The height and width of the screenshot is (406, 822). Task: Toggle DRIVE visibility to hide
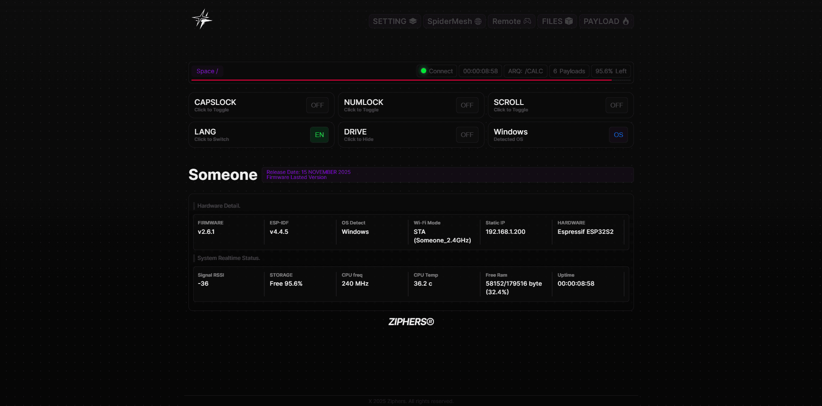pos(466,135)
